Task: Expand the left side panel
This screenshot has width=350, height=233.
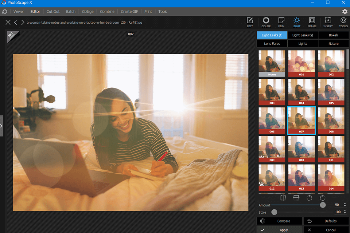Action: (x=1, y=126)
